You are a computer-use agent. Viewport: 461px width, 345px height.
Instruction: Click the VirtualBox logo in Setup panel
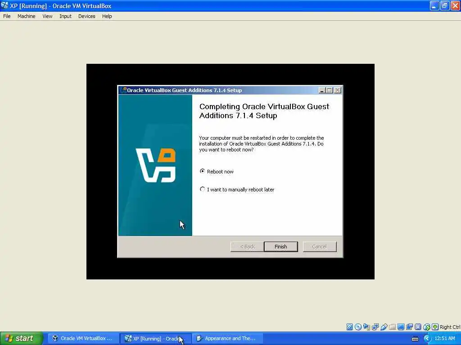pos(155,165)
